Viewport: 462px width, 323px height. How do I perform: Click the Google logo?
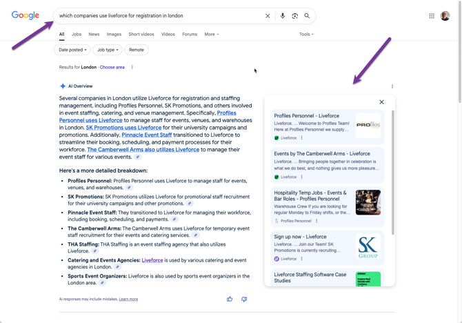(26, 15)
